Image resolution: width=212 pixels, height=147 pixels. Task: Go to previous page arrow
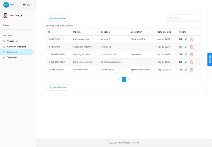[x=119, y=79]
